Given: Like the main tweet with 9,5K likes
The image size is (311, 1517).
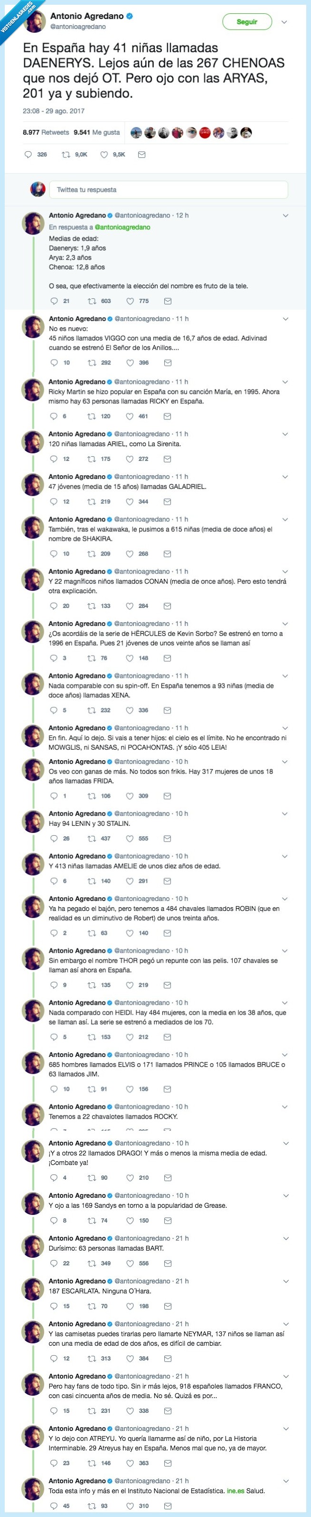Looking at the screenshot, I should coord(104,155).
